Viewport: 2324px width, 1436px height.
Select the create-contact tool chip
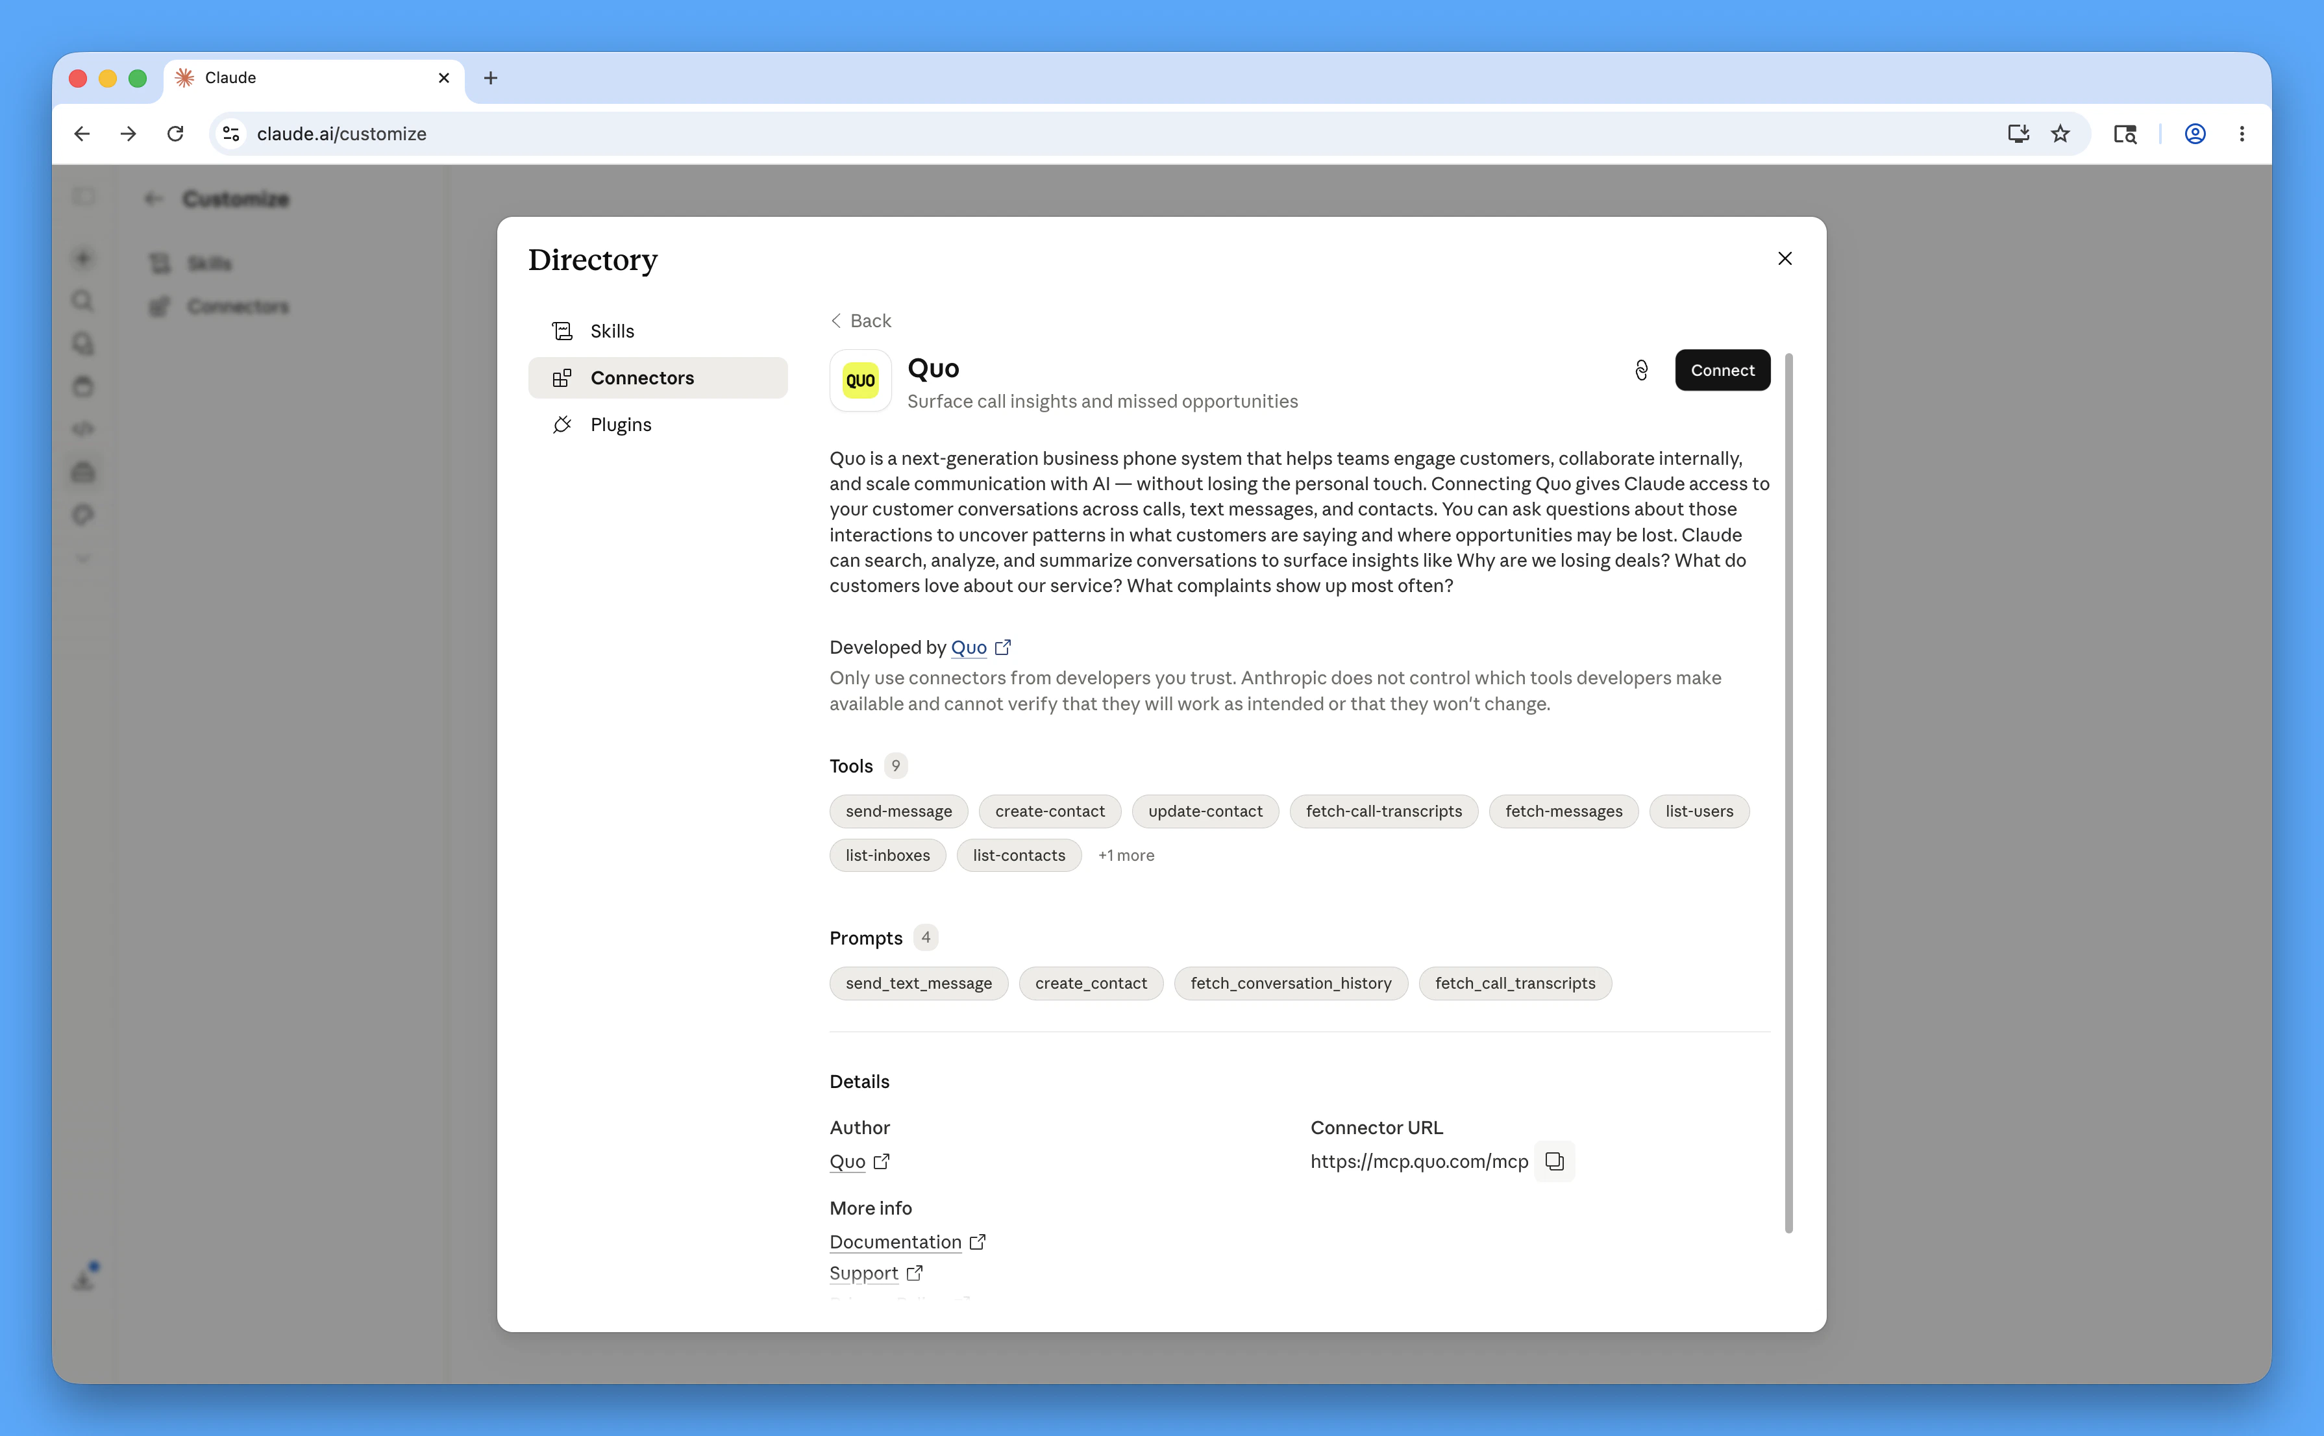coord(1050,811)
